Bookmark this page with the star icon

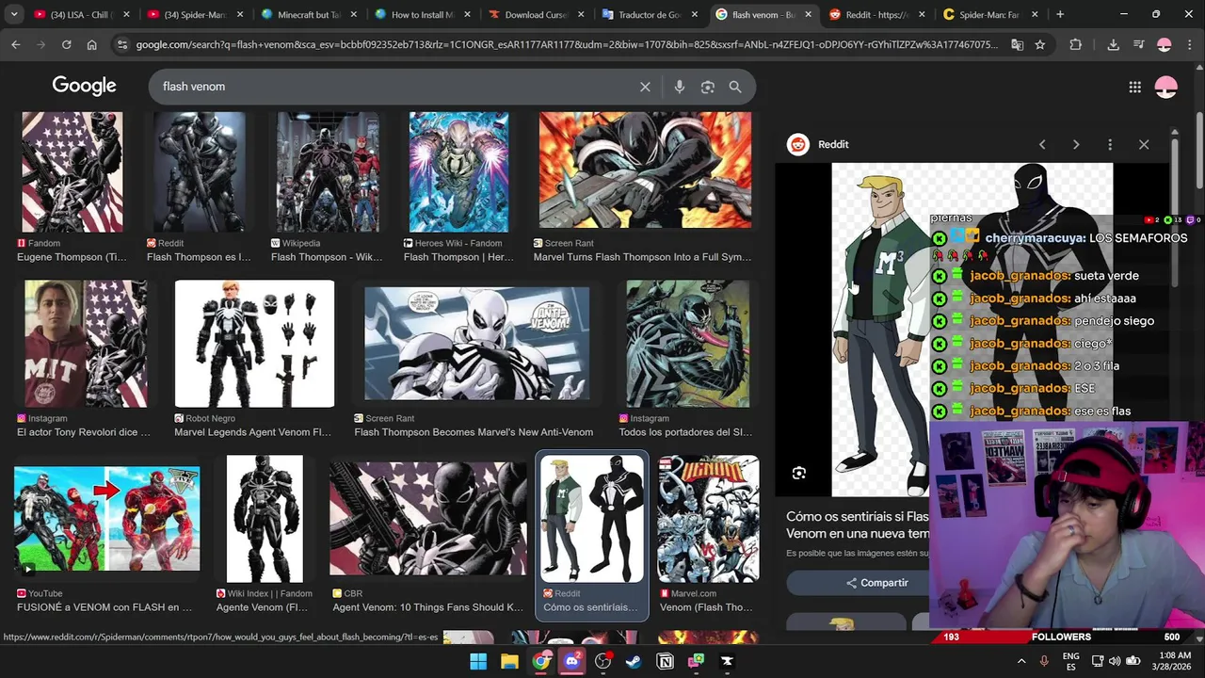pos(1040,44)
